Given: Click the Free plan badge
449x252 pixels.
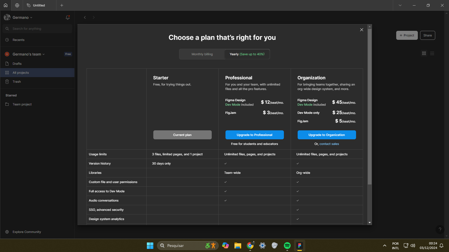Looking at the screenshot, I should pyautogui.click(x=68, y=54).
